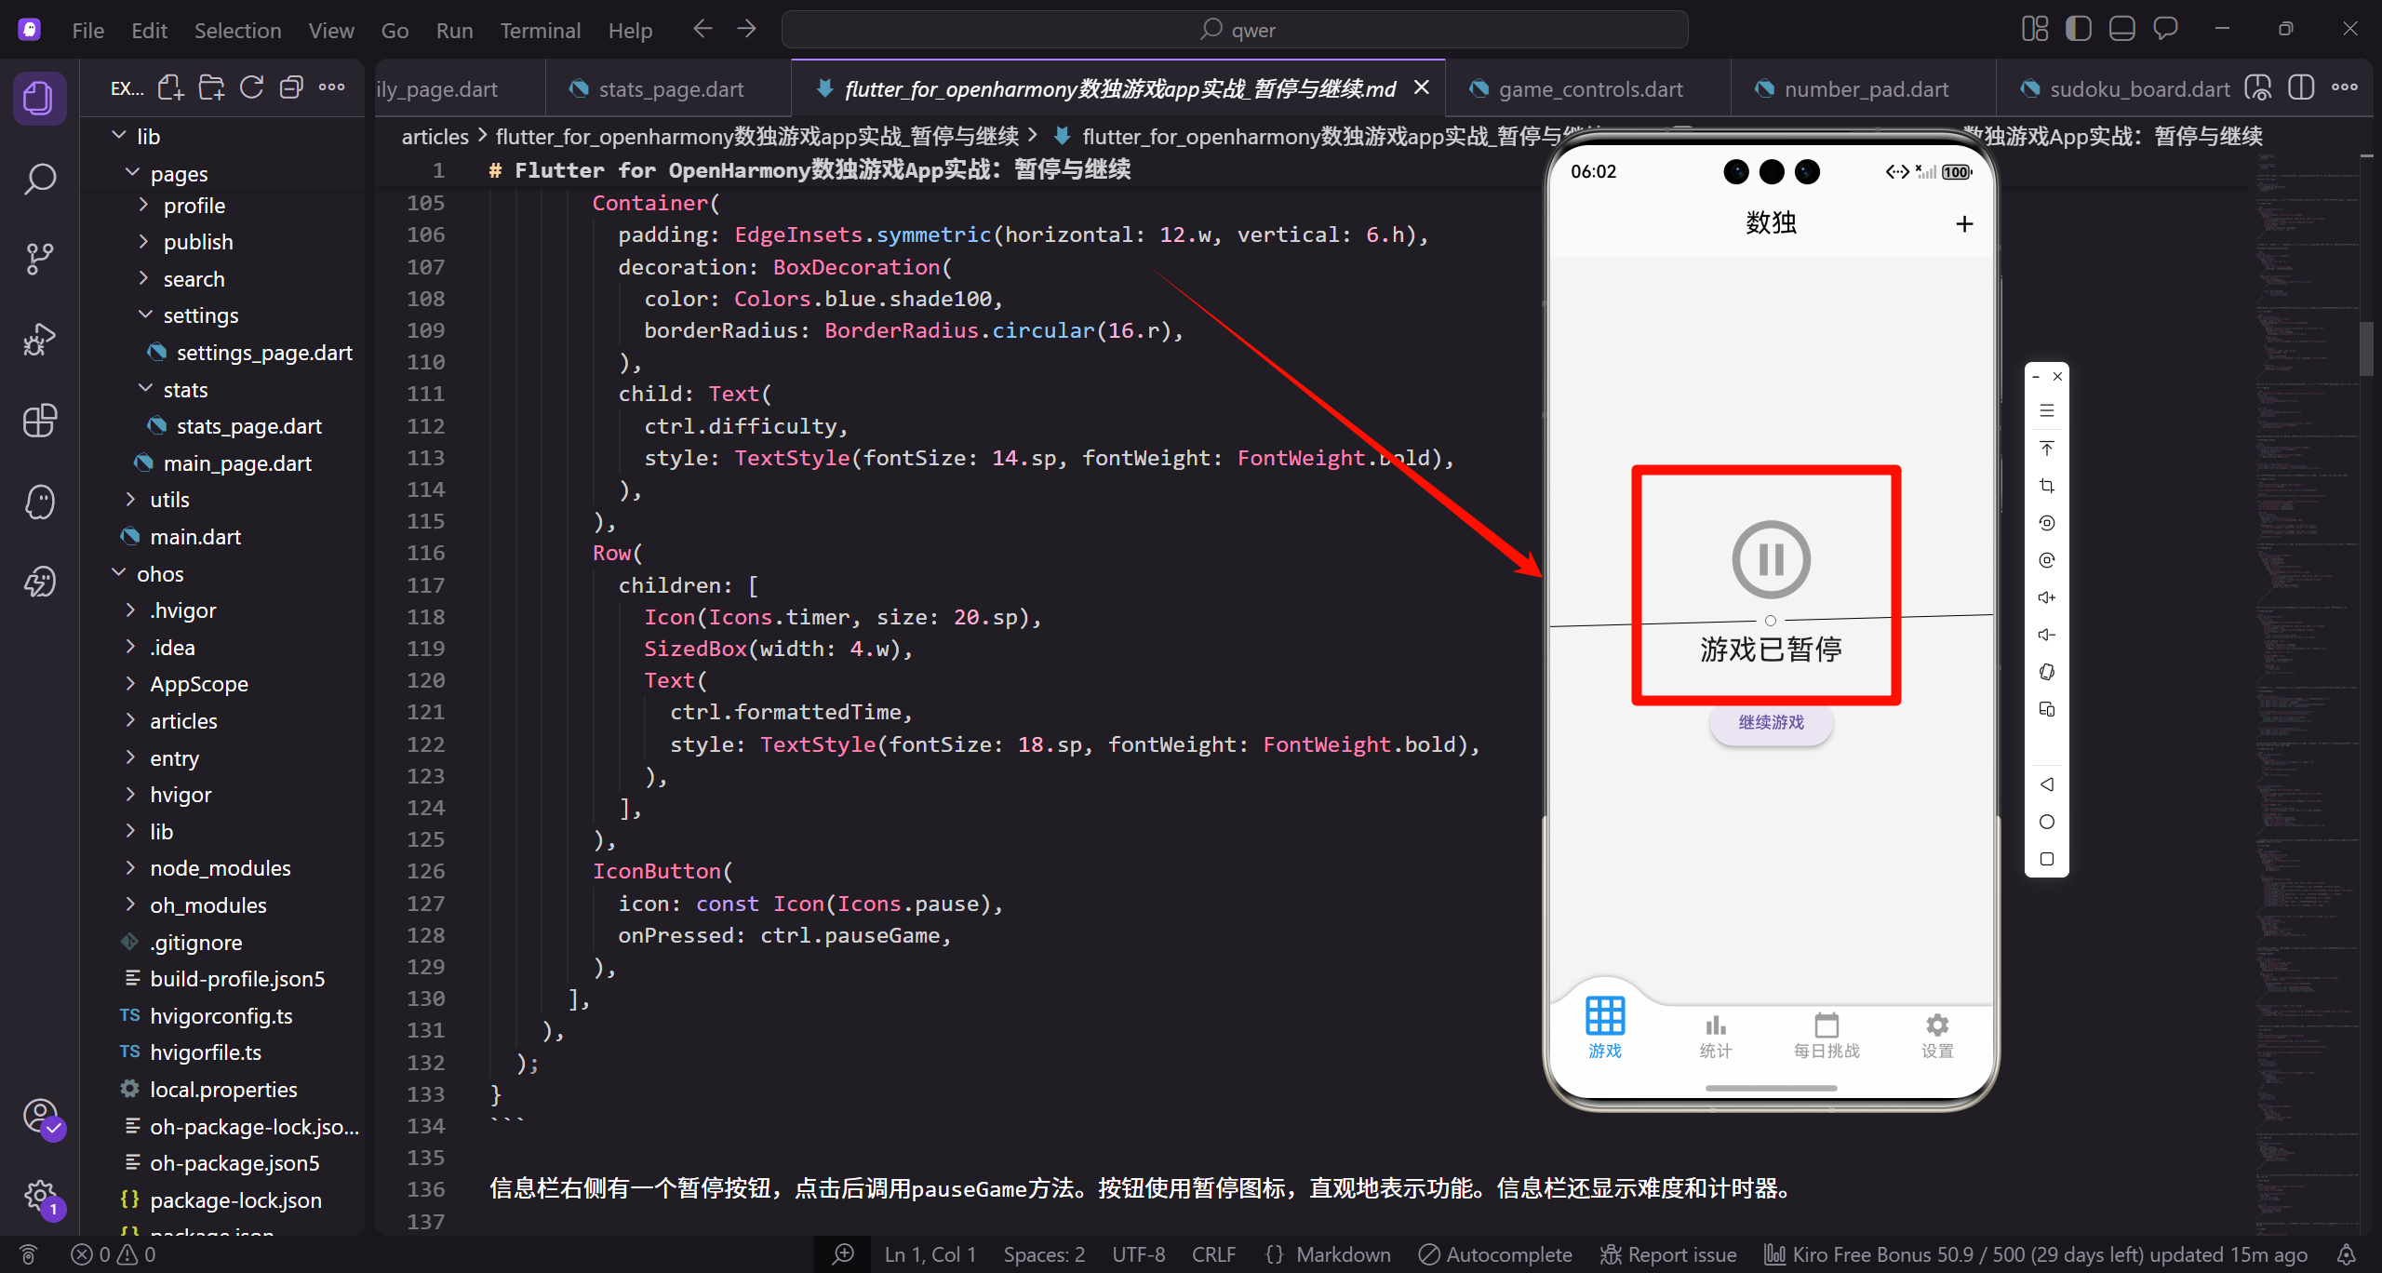The width and height of the screenshot is (2382, 1273).
Task: Open the Extensions view
Action: pos(39,421)
